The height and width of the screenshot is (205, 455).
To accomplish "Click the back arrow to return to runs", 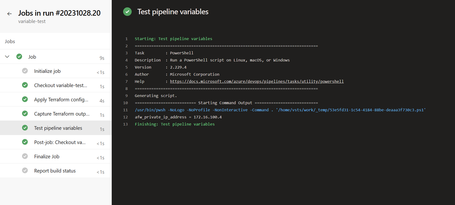I will pyautogui.click(x=9, y=14).
